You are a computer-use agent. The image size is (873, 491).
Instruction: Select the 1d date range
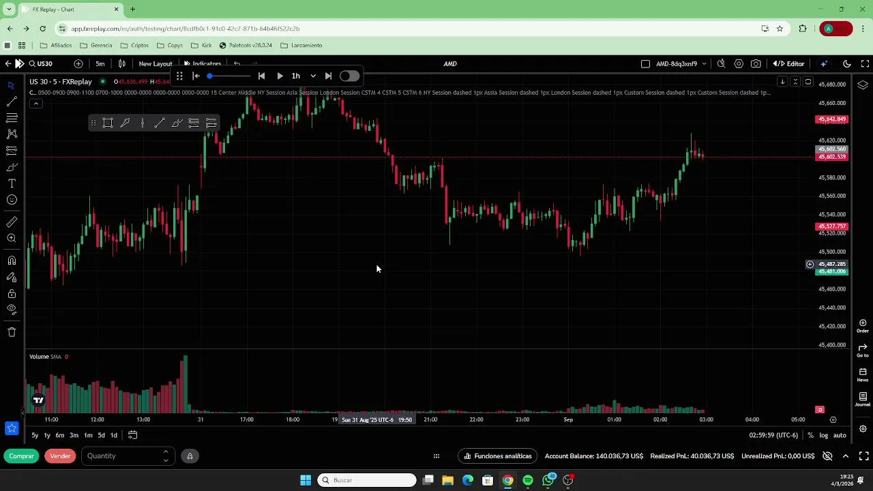[114, 435]
